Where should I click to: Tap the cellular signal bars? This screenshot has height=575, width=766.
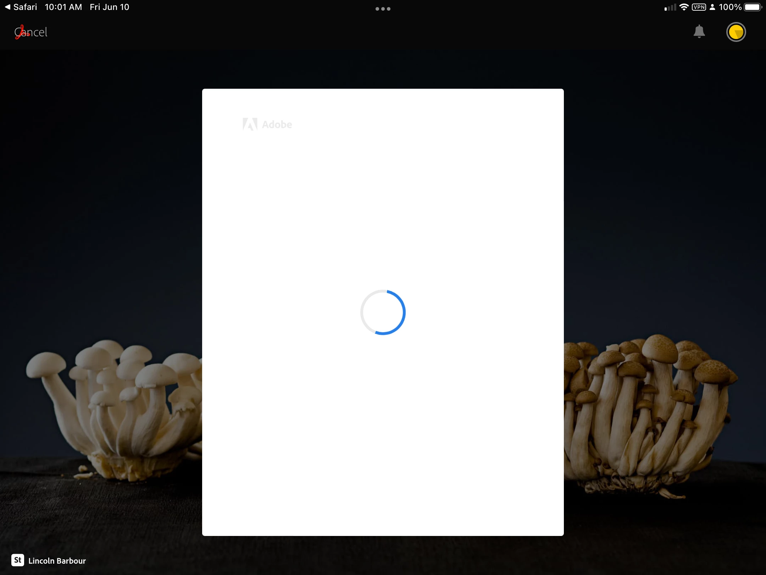(x=670, y=7)
